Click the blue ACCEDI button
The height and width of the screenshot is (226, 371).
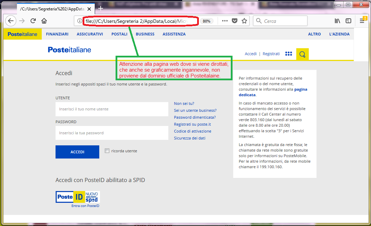click(77, 152)
